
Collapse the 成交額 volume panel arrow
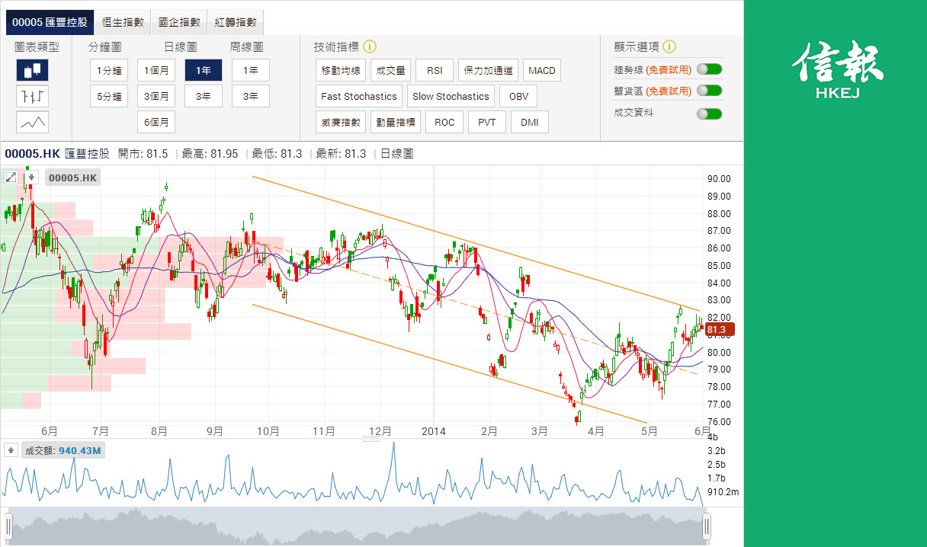tap(11, 450)
